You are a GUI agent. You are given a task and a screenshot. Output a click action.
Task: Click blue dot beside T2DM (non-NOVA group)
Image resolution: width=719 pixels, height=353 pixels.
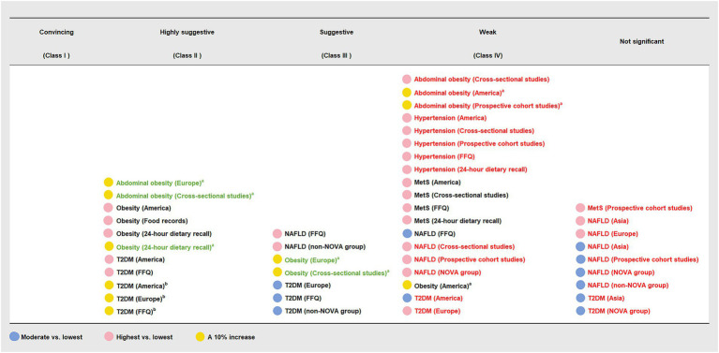pos(277,311)
